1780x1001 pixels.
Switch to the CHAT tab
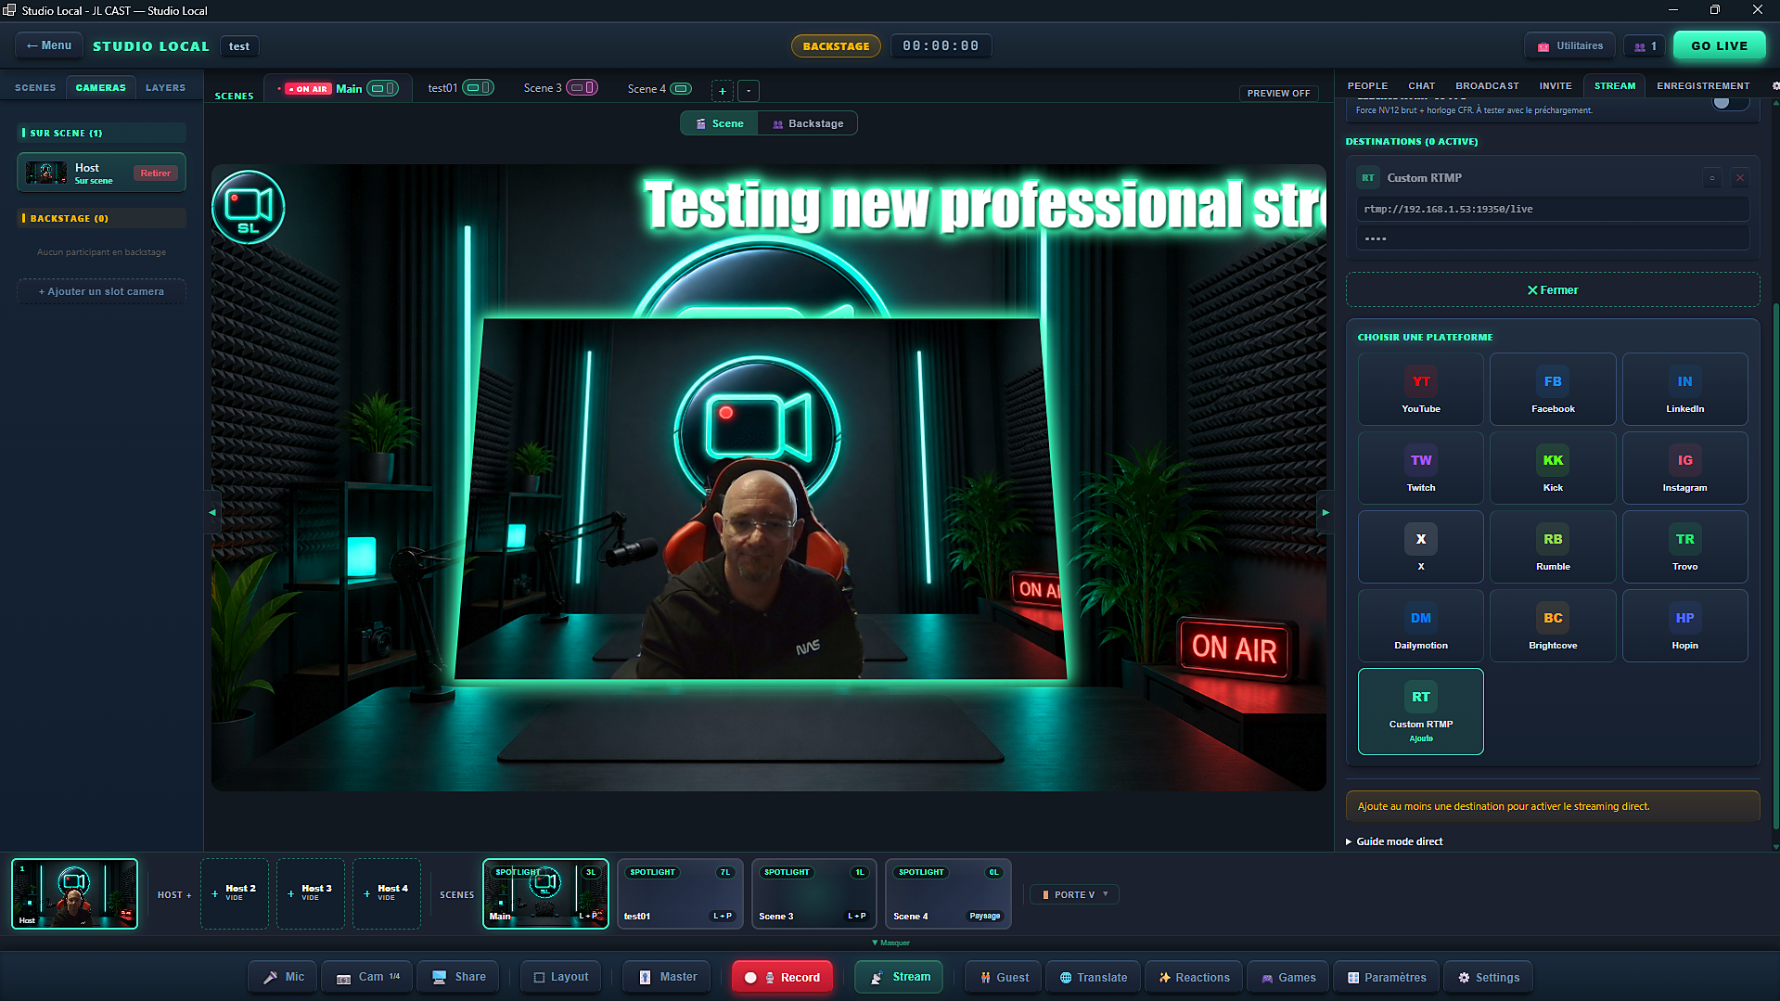1421,85
